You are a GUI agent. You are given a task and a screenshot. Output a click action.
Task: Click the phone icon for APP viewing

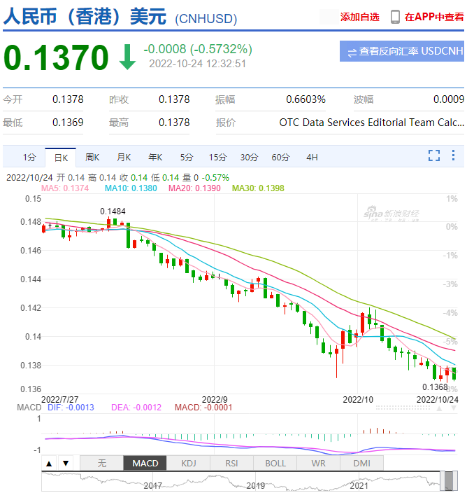[x=395, y=17]
